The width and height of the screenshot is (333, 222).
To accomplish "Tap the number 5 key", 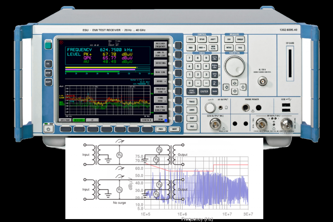I will pos(198,66).
